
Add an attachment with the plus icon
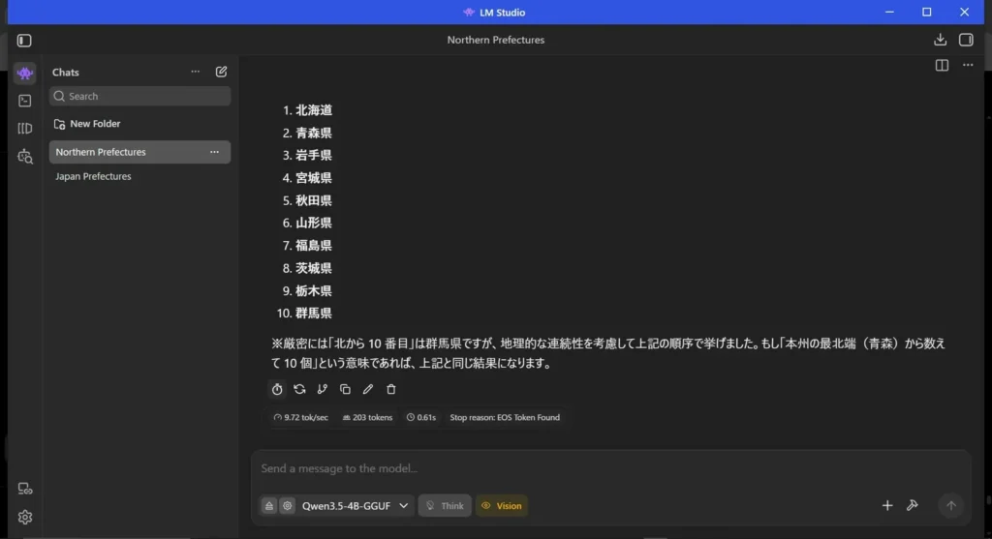(x=887, y=505)
